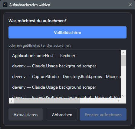Click Aktualisieren to refresh window list
The width and height of the screenshot is (135, 129).
click(26, 114)
